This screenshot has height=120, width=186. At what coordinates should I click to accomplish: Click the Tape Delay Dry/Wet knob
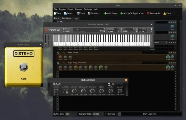168,67
